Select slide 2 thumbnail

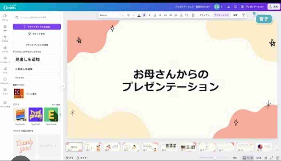(93, 147)
